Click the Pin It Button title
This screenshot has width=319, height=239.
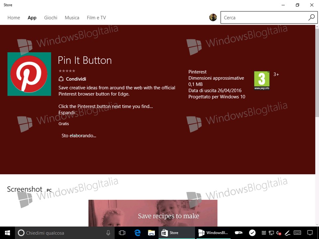85,60
